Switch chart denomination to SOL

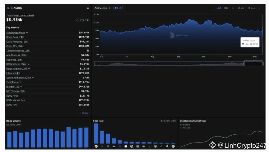pos(226,8)
